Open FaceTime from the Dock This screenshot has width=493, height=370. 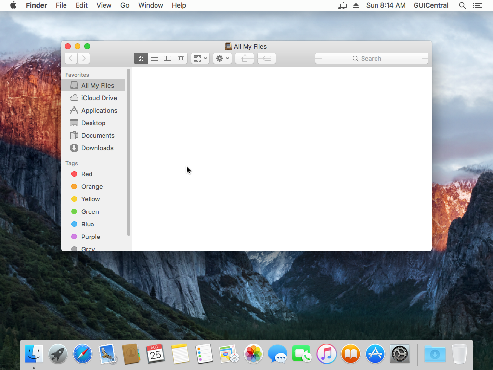click(302, 354)
